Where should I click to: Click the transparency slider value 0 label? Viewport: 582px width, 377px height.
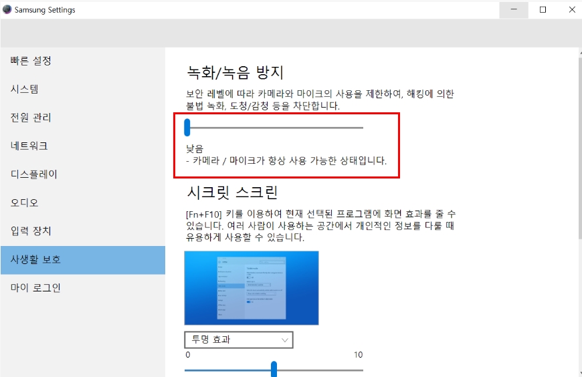188,355
